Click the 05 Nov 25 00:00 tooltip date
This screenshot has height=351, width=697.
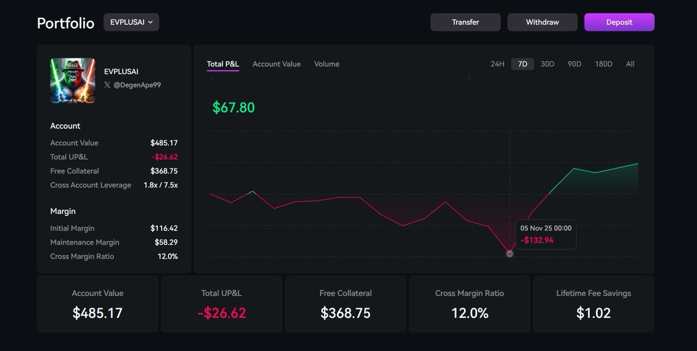[x=546, y=228]
